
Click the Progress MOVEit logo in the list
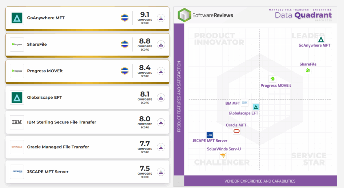17,71
